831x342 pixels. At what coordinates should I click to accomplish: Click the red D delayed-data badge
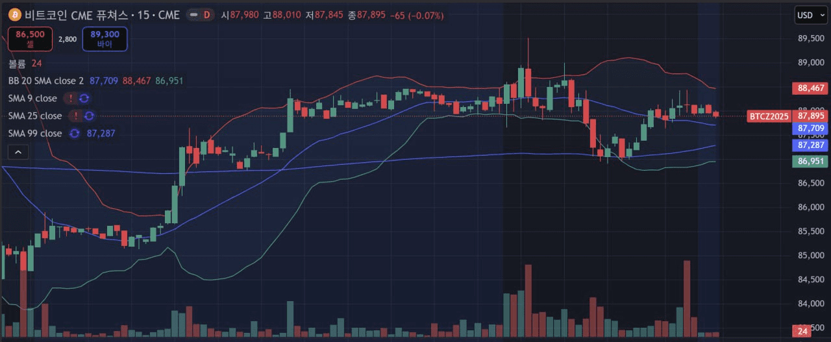pyautogui.click(x=207, y=15)
